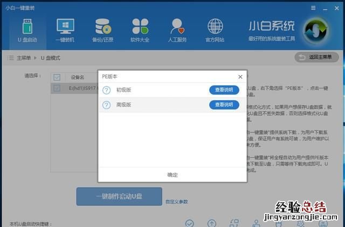Click the list icon beside 主菜单
The image size is (345, 227).
10,58
